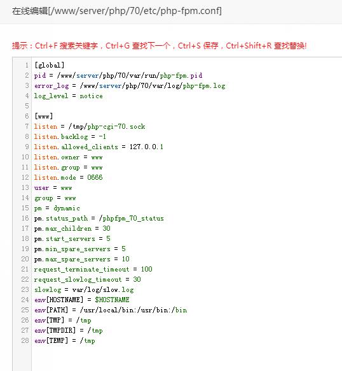Click the env[TMP] = /tmp line
342x371 pixels.
pyautogui.click(x=62, y=320)
